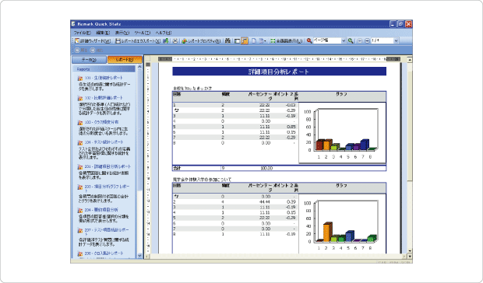Click the first bar chart graphic
This screenshot has height=283, width=483.
click(x=342, y=133)
